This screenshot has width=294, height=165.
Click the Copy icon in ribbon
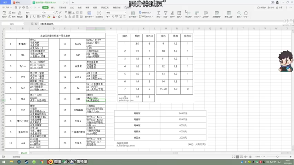click(10, 16)
